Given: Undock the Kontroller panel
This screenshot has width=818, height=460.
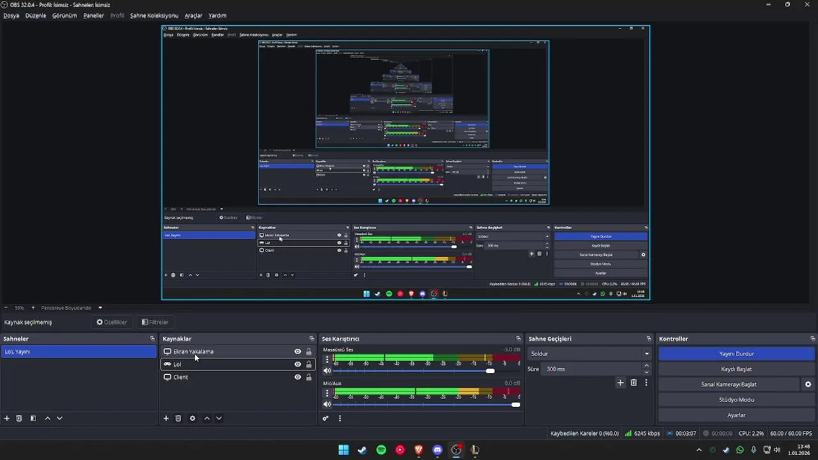Looking at the screenshot, I should (812, 339).
